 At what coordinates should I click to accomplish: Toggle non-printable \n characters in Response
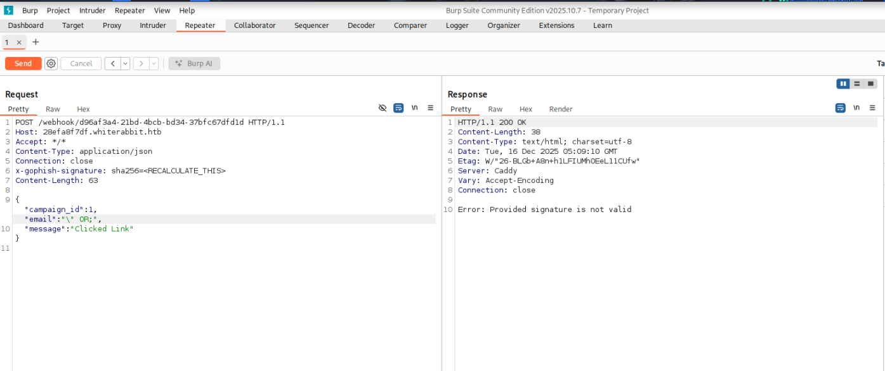click(x=856, y=108)
